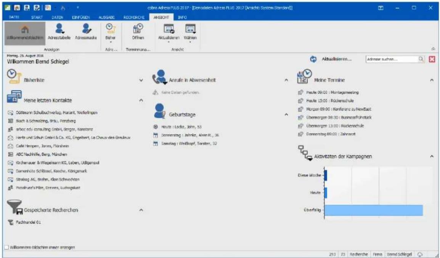Switch to the AUSGABE tab

[x=107, y=18]
